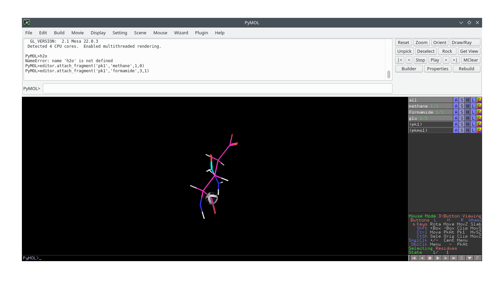This screenshot has height=287, width=504.
Task: Open Label menu for formamide object
Action: (x=473, y=112)
